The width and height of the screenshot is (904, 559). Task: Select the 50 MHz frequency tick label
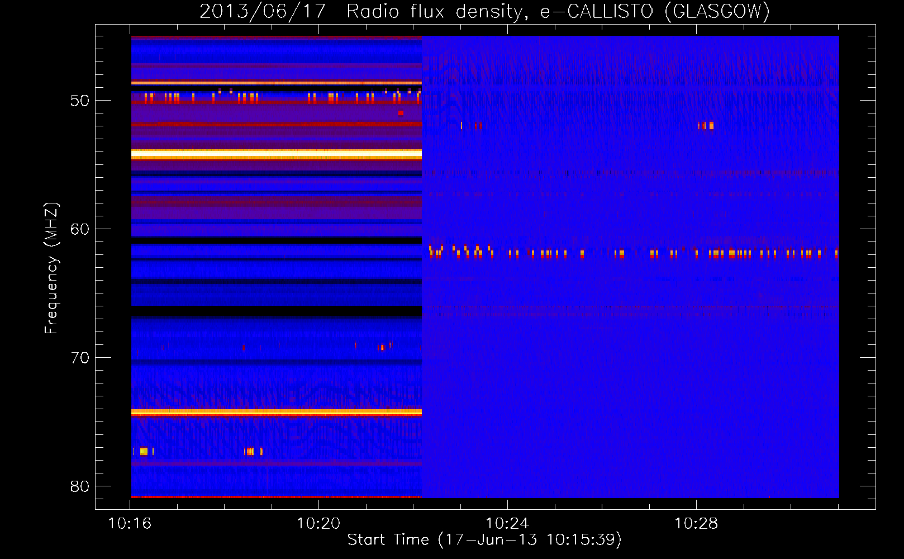click(x=80, y=101)
